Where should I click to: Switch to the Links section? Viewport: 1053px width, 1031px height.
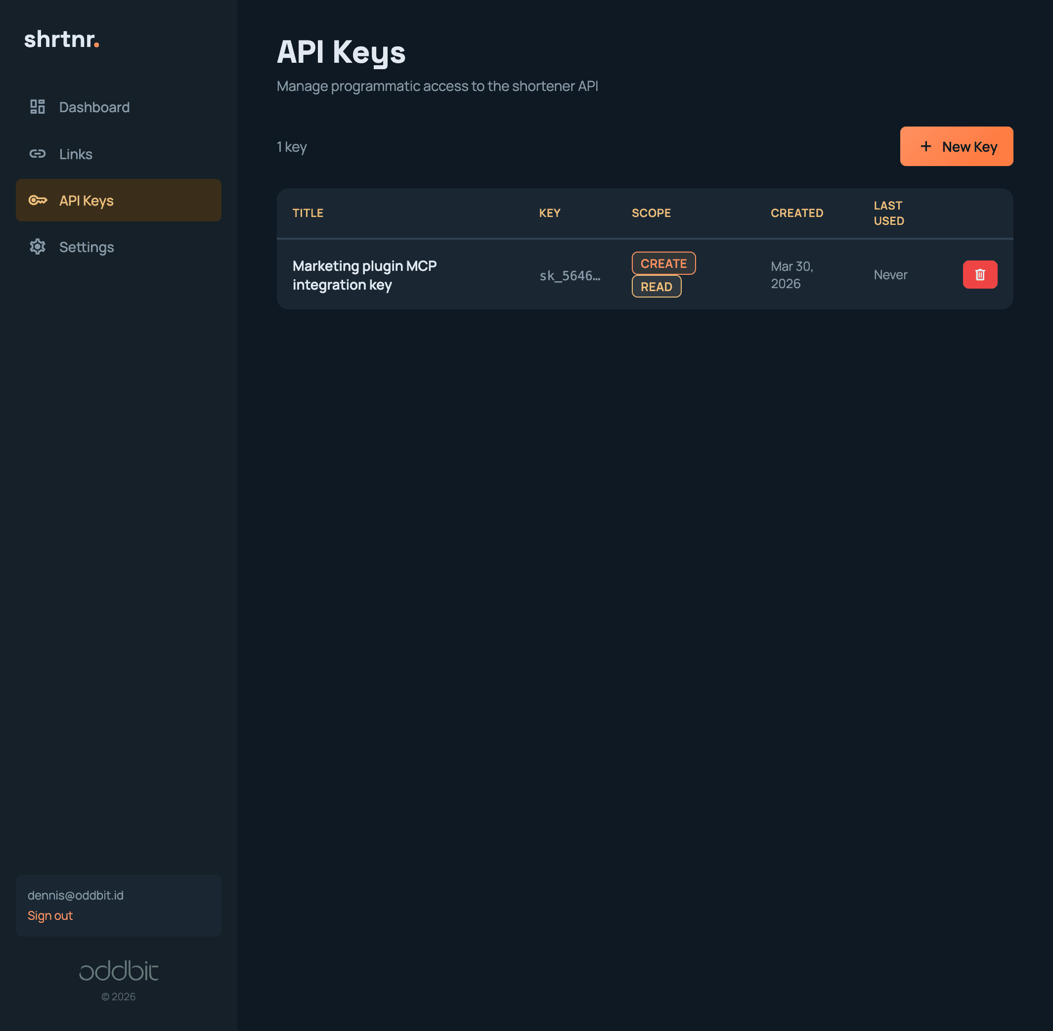[x=75, y=154]
